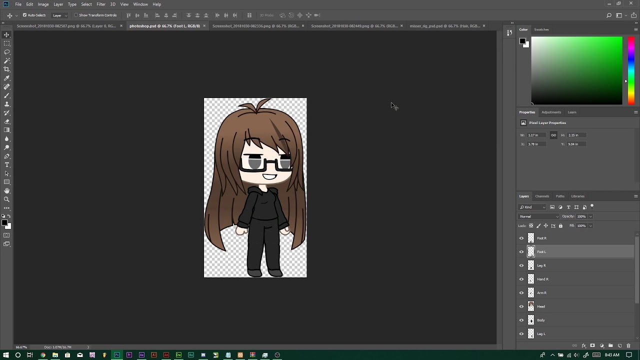
Task: Open the Properties panel flyout menu
Action: click(635, 112)
